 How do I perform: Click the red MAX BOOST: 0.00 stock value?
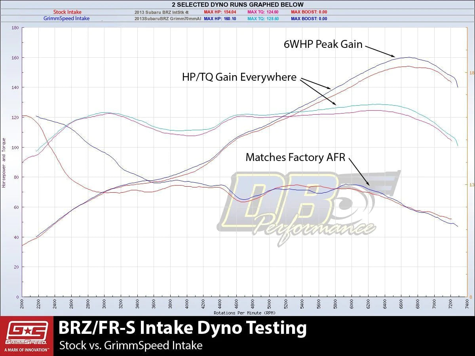pyautogui.click(x=309, y=12)
